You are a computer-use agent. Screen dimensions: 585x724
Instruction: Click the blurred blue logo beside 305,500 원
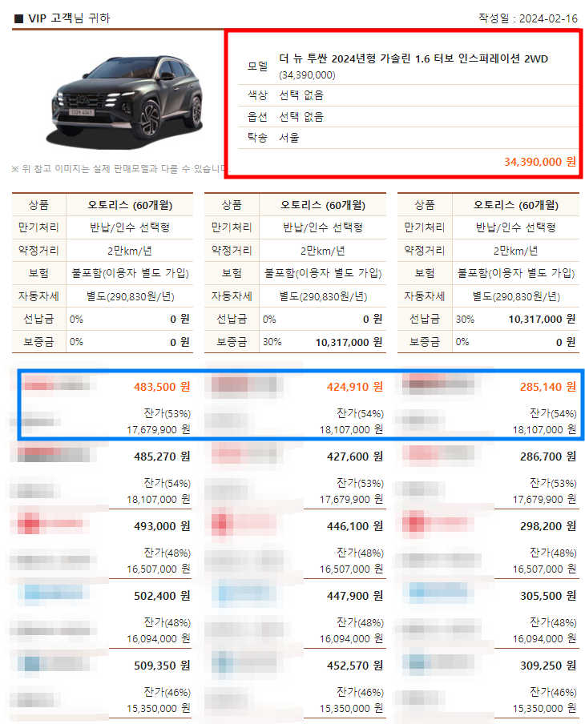tap(437, 592)
